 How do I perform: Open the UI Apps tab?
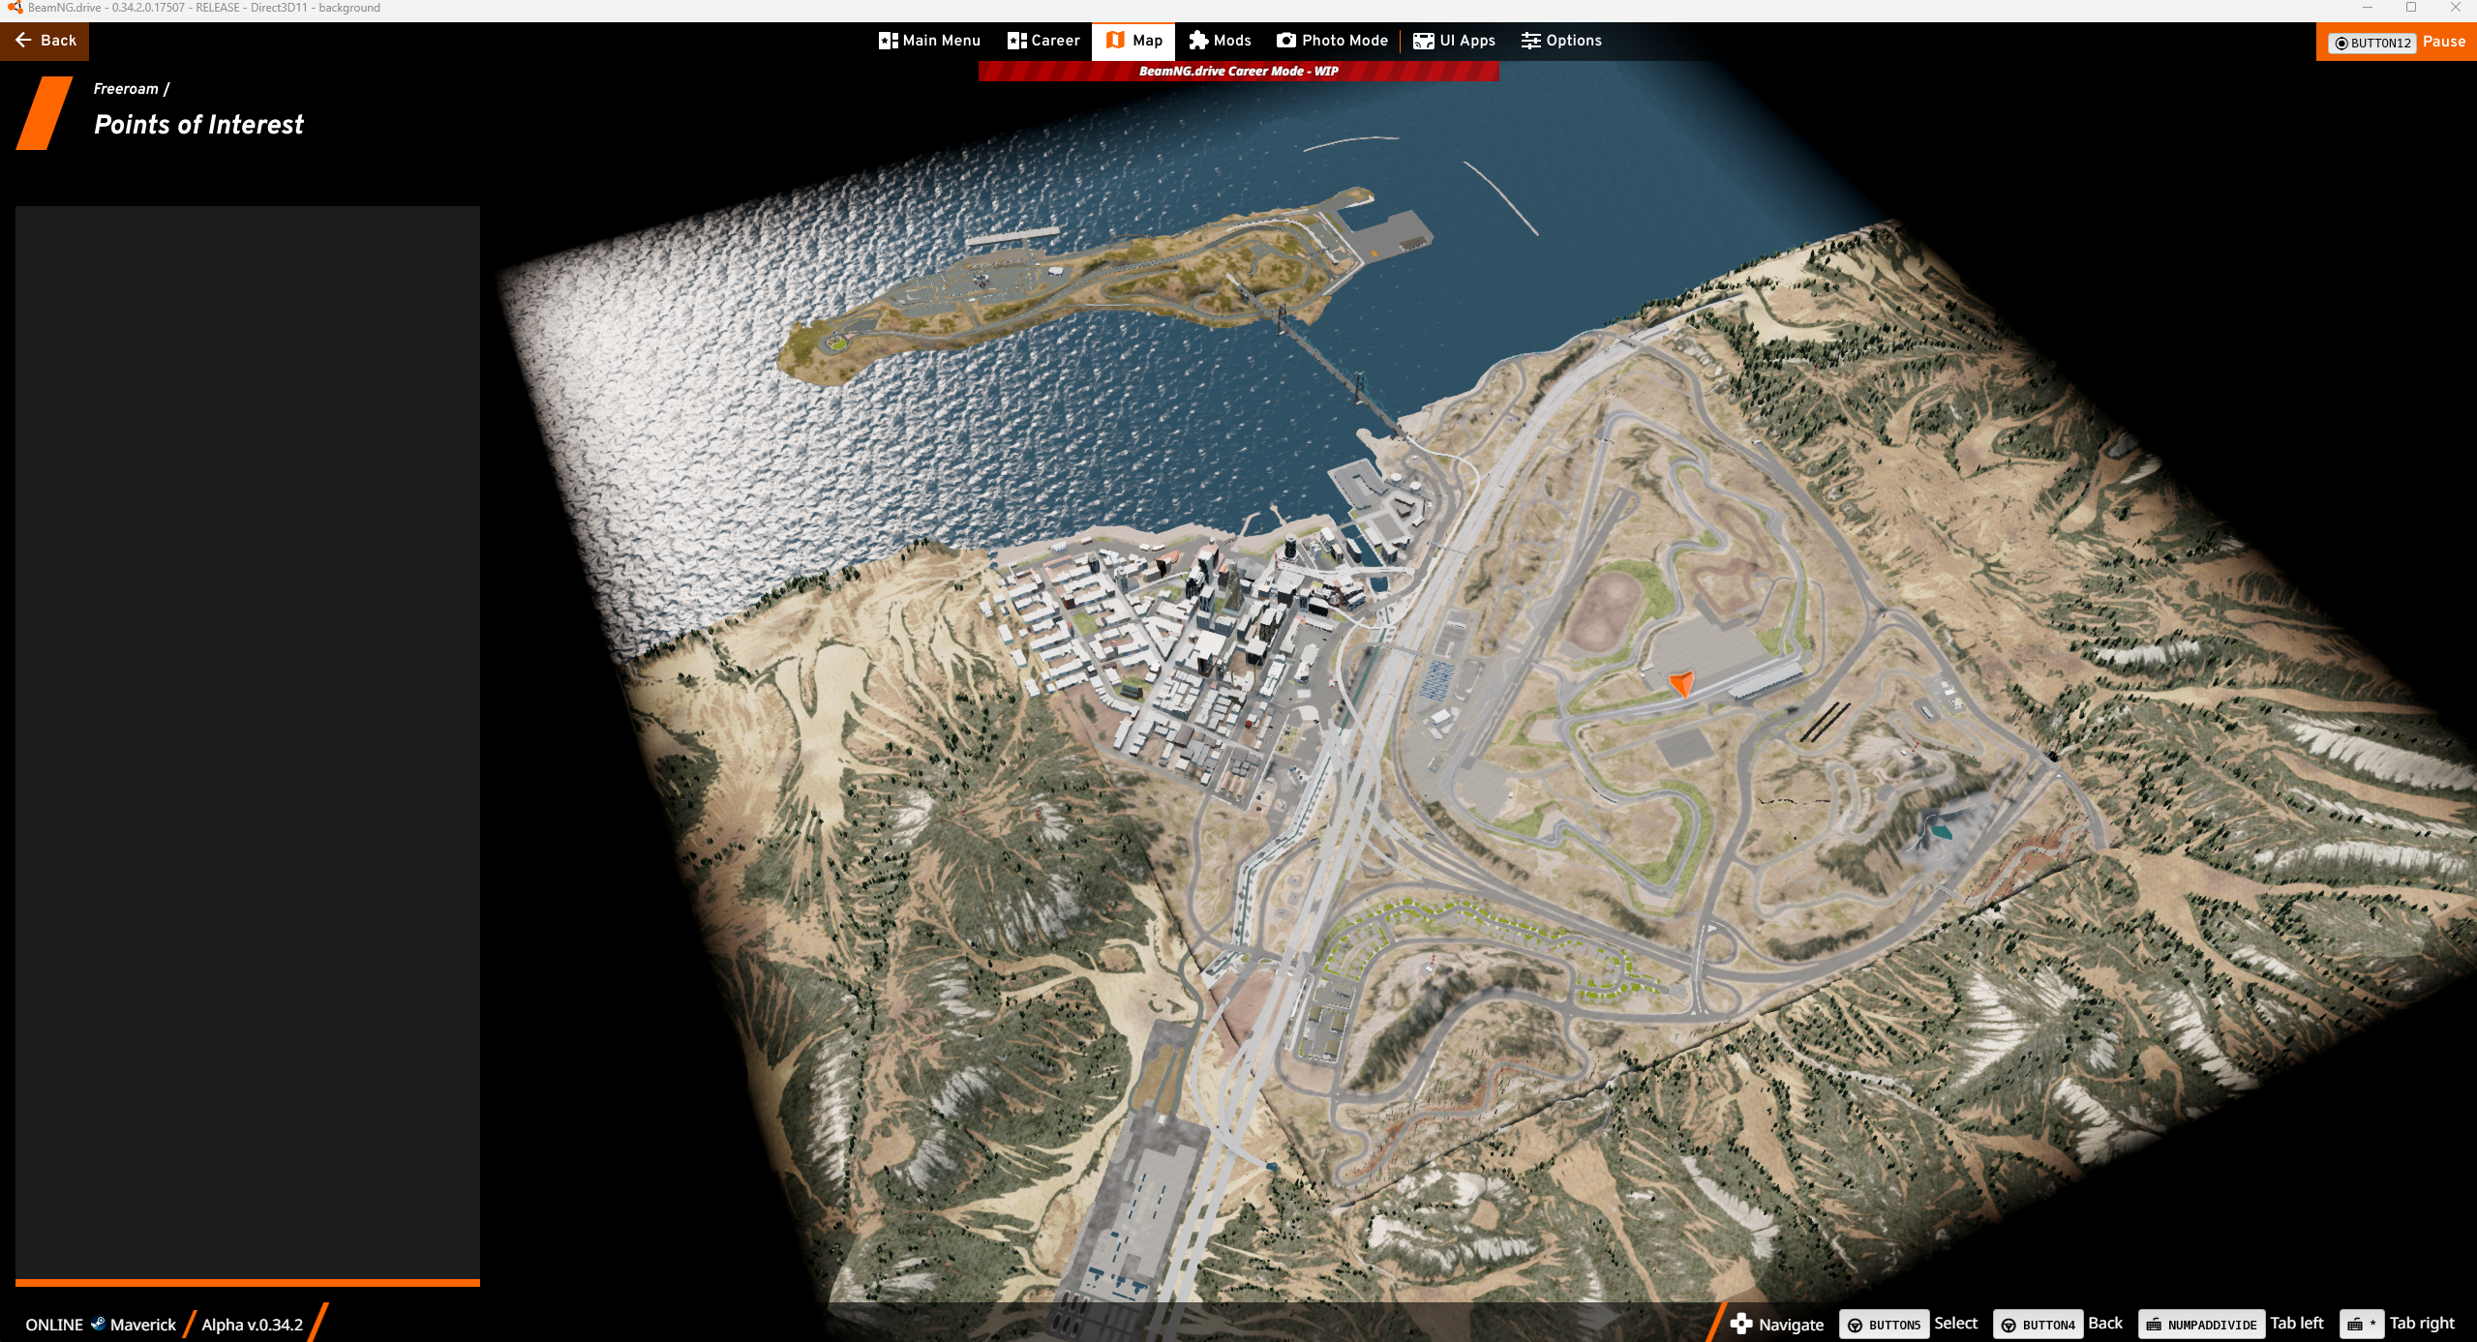1454,41
